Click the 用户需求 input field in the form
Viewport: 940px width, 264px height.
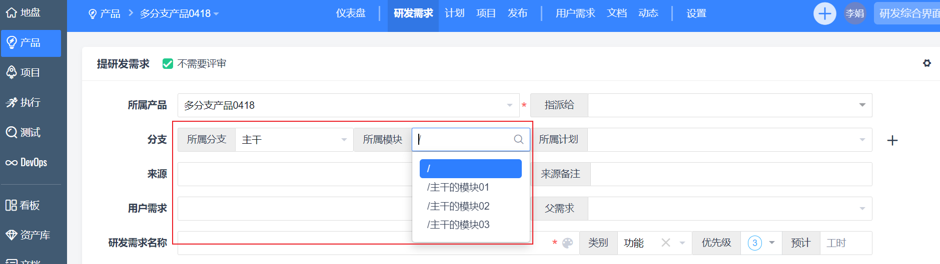[x=295, y=209]
